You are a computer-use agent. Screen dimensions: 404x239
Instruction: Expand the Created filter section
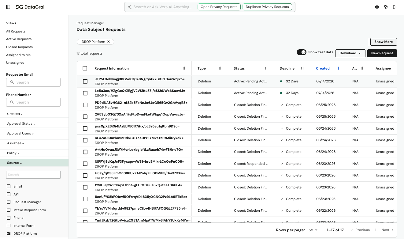(15, 114)
